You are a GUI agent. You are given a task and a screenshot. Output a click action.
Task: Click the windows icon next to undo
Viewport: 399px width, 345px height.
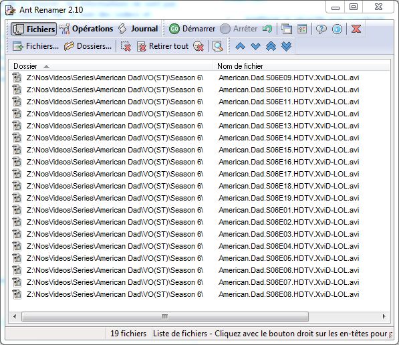pos(287,29)
